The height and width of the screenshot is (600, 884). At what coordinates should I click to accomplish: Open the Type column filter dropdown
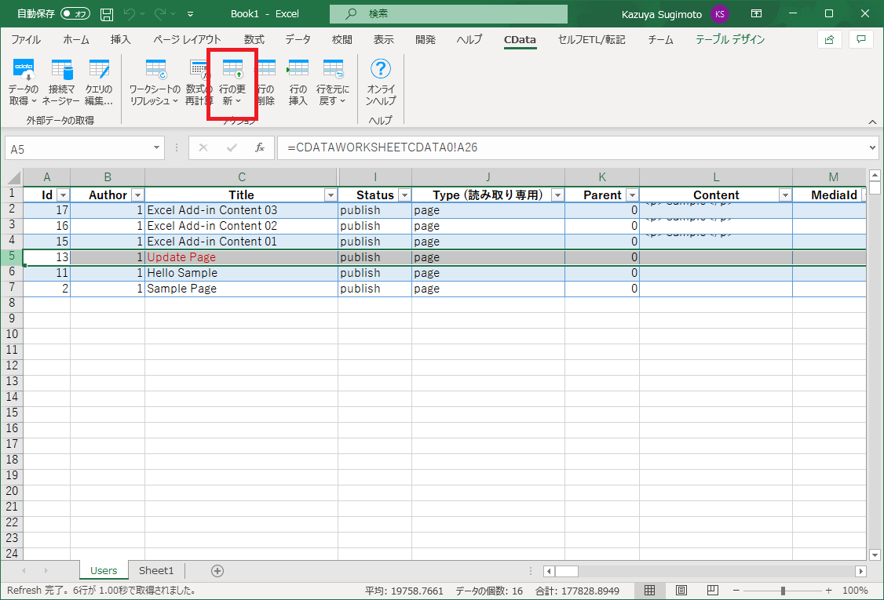tap(557, 195)
